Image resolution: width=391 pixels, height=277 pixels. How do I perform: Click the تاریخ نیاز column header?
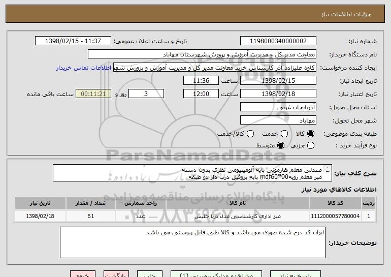(x=40, y=203)
